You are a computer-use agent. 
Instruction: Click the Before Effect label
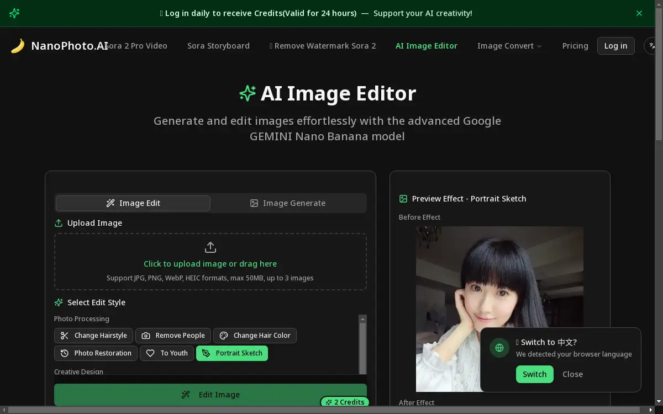(x=419, y=217)
